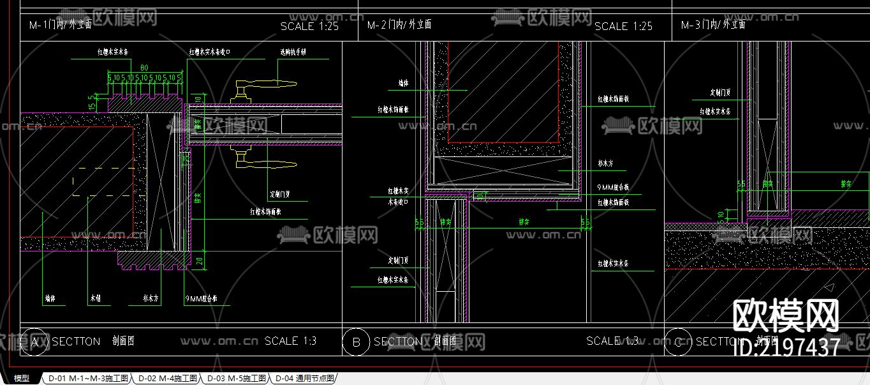Image resolution: width=870 pixels, height=385 pixels.
Task: Select SCALE 1:25 text beside M-1 title
Action: point(309,26)
